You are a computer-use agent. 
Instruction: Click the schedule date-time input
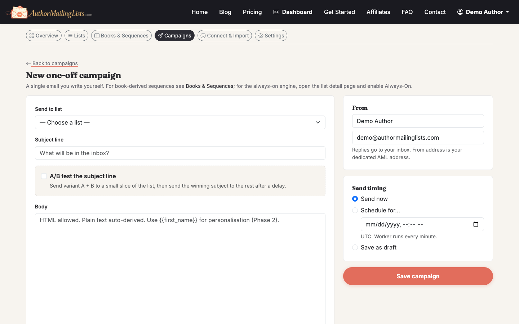click(x=422, y=224)
